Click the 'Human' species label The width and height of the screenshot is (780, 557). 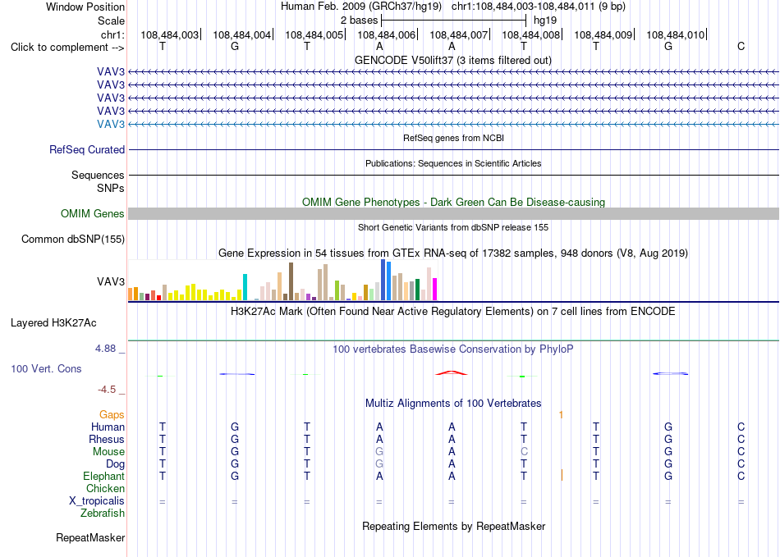108,427
